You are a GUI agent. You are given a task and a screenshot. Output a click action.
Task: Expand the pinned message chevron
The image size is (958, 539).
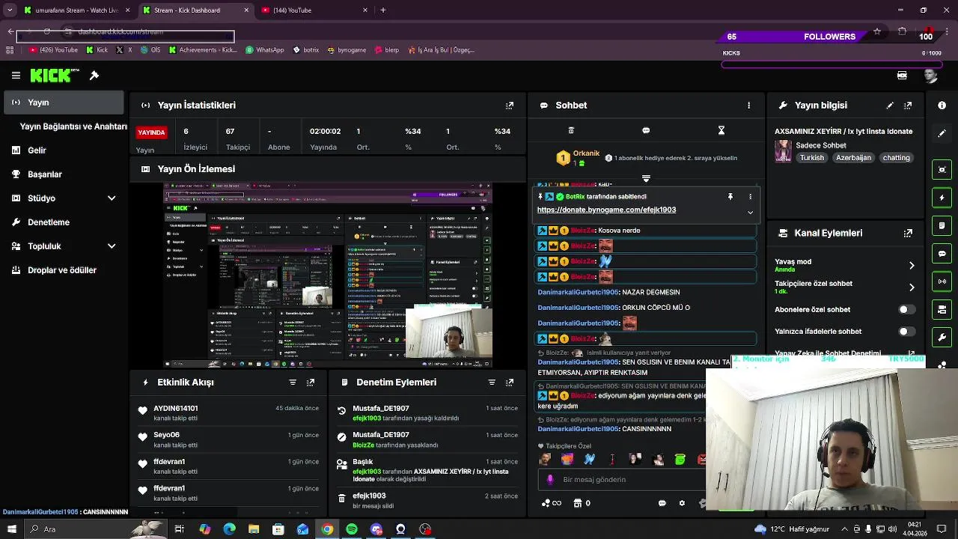751,213
